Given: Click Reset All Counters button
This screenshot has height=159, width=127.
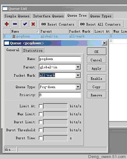Looking at the screenshot, I should click(x=101, y=24).
